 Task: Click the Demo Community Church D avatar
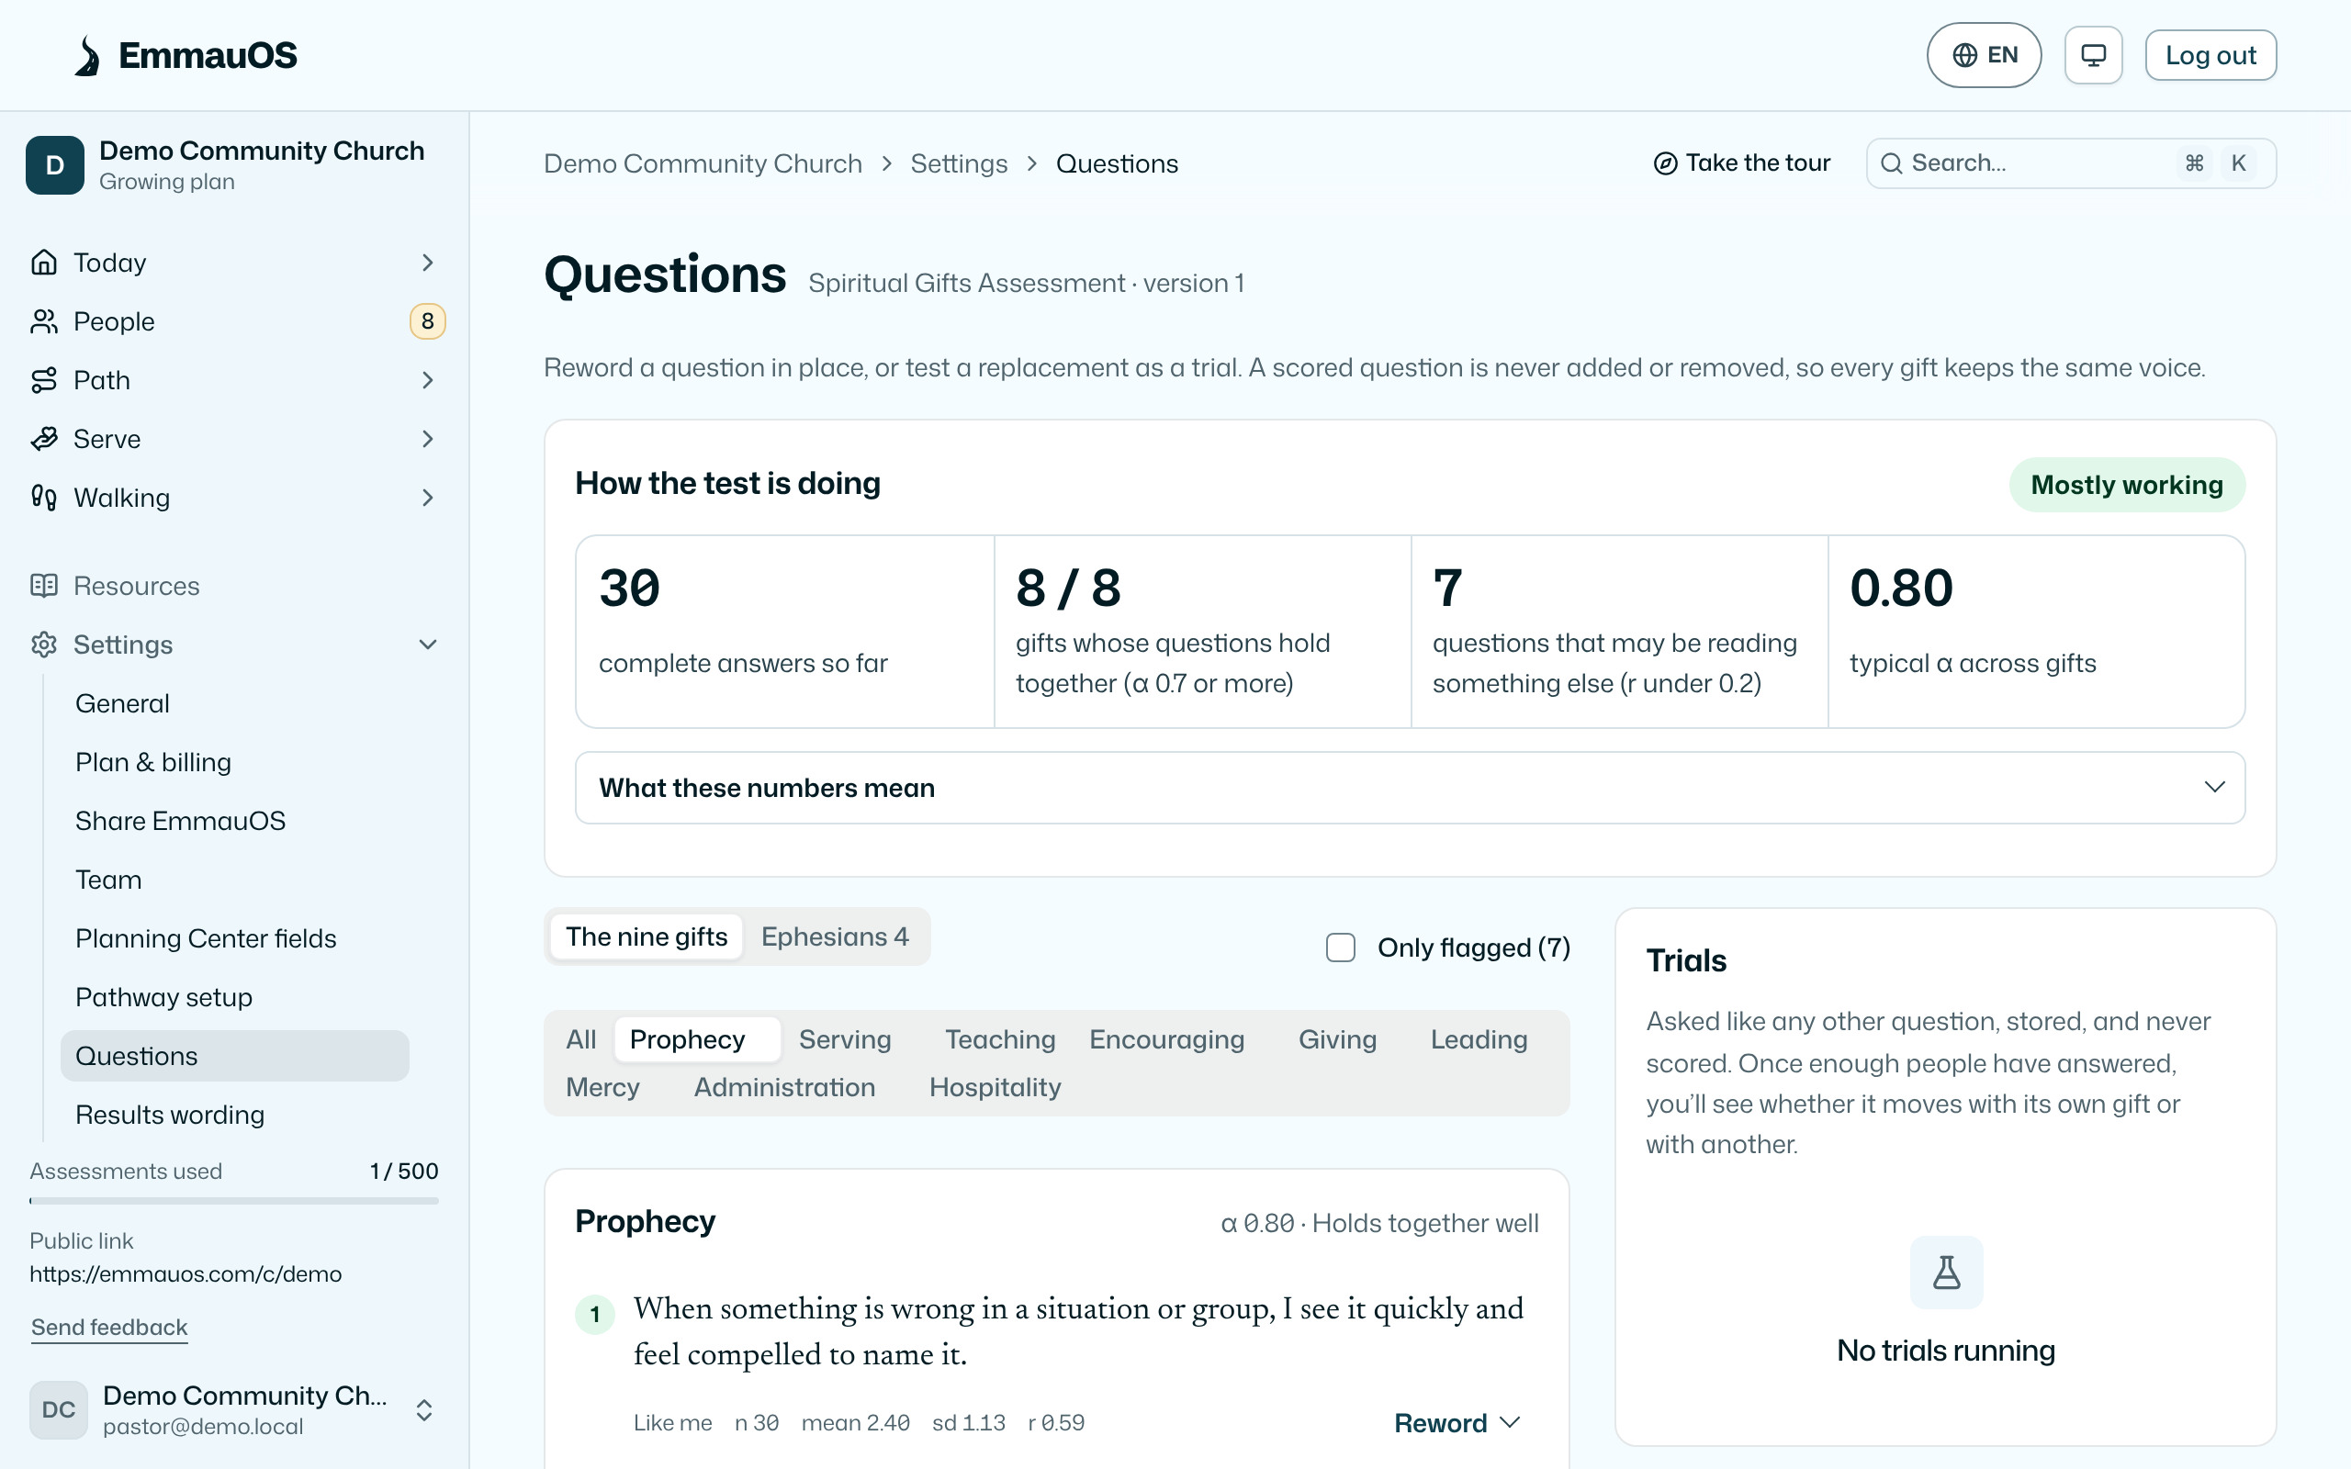tap(54, 165)
